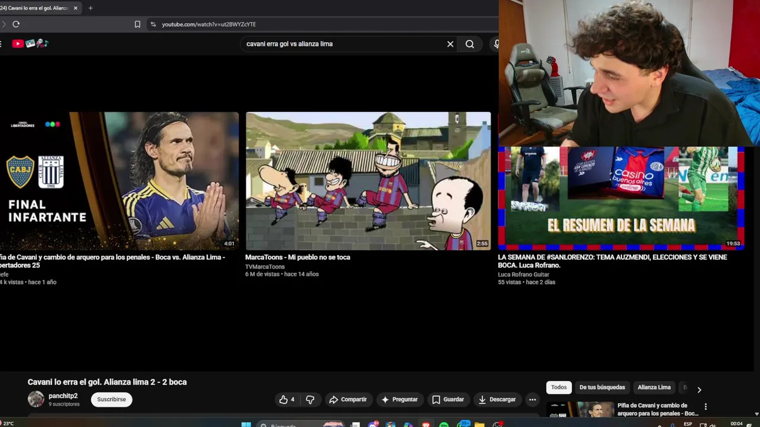Click the video title Cavani lo erra el gol

107,382
